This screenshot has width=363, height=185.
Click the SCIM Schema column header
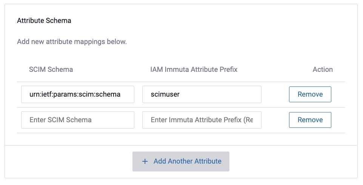[x=51, y=70]
